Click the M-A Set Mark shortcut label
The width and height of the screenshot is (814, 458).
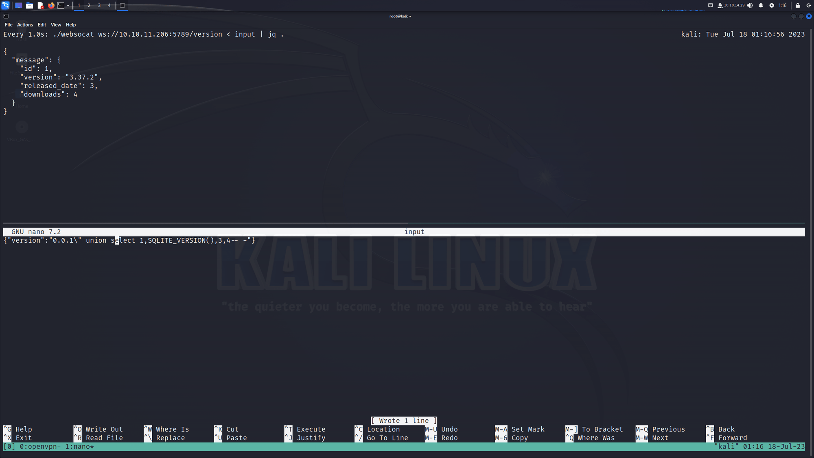tap(520, 429)
